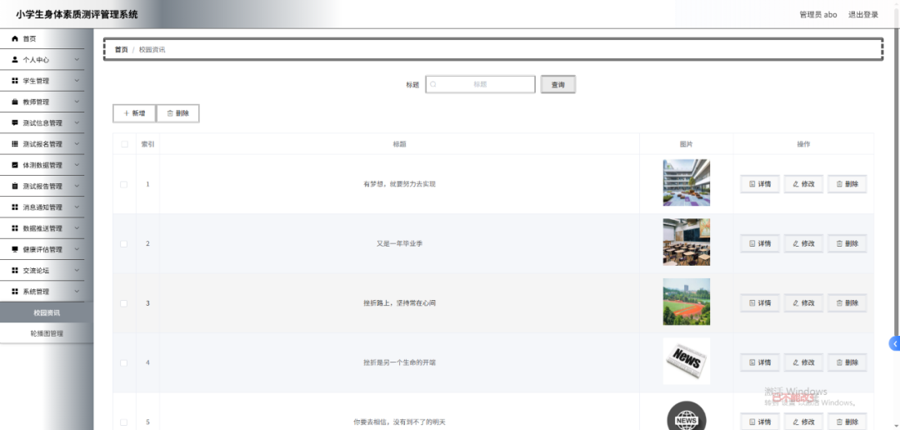This screenshot has height=430, width=900.
Task: Expand the 测试报告管理 menu chevron
Action: tap(77, 186)
